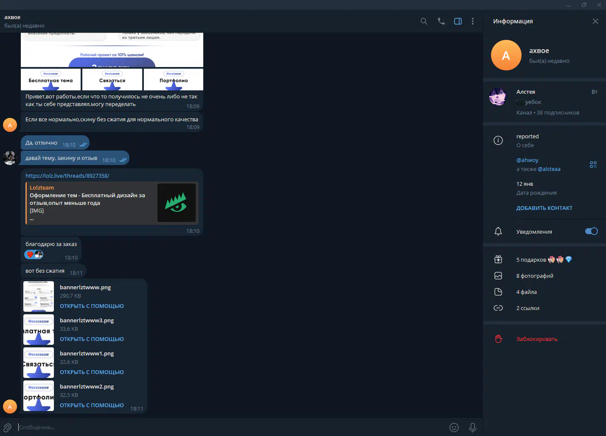Click Канал • 38 подписчиков text
Screen dimensions: 606x436
coord(548,112)
